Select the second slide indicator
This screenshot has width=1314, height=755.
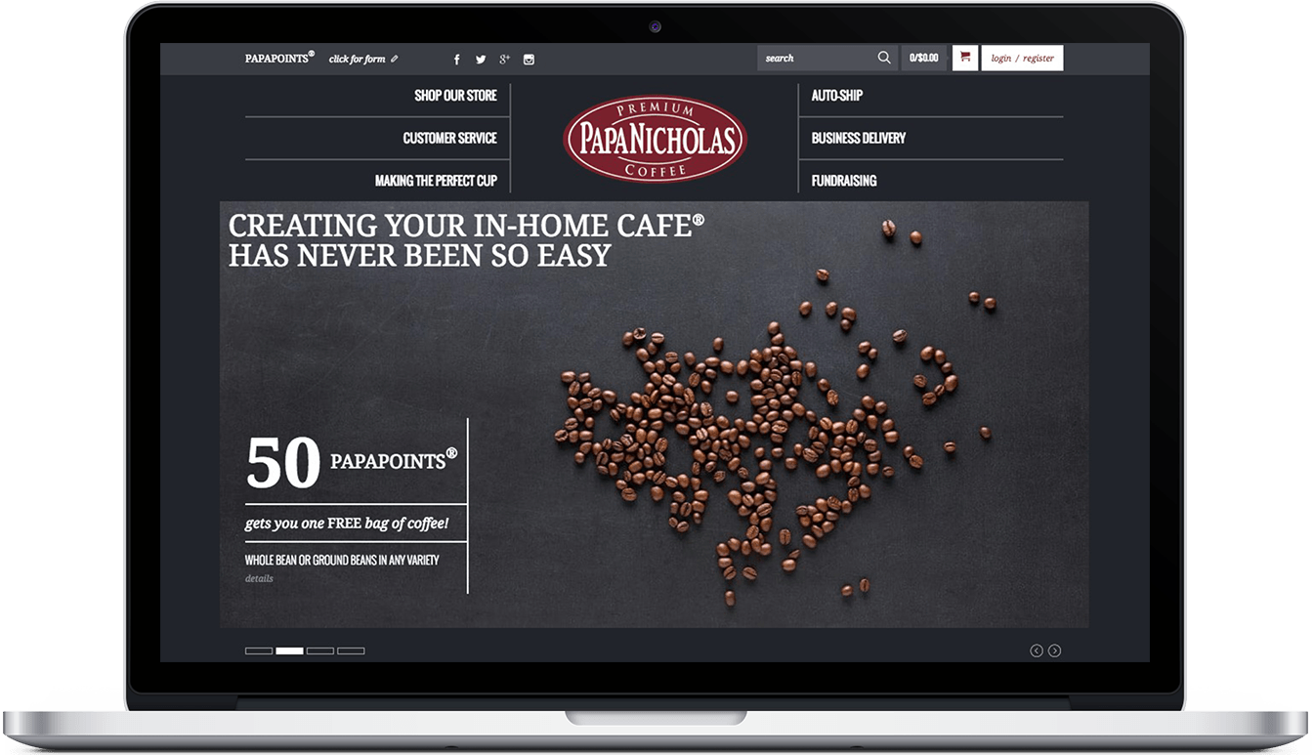289,650
